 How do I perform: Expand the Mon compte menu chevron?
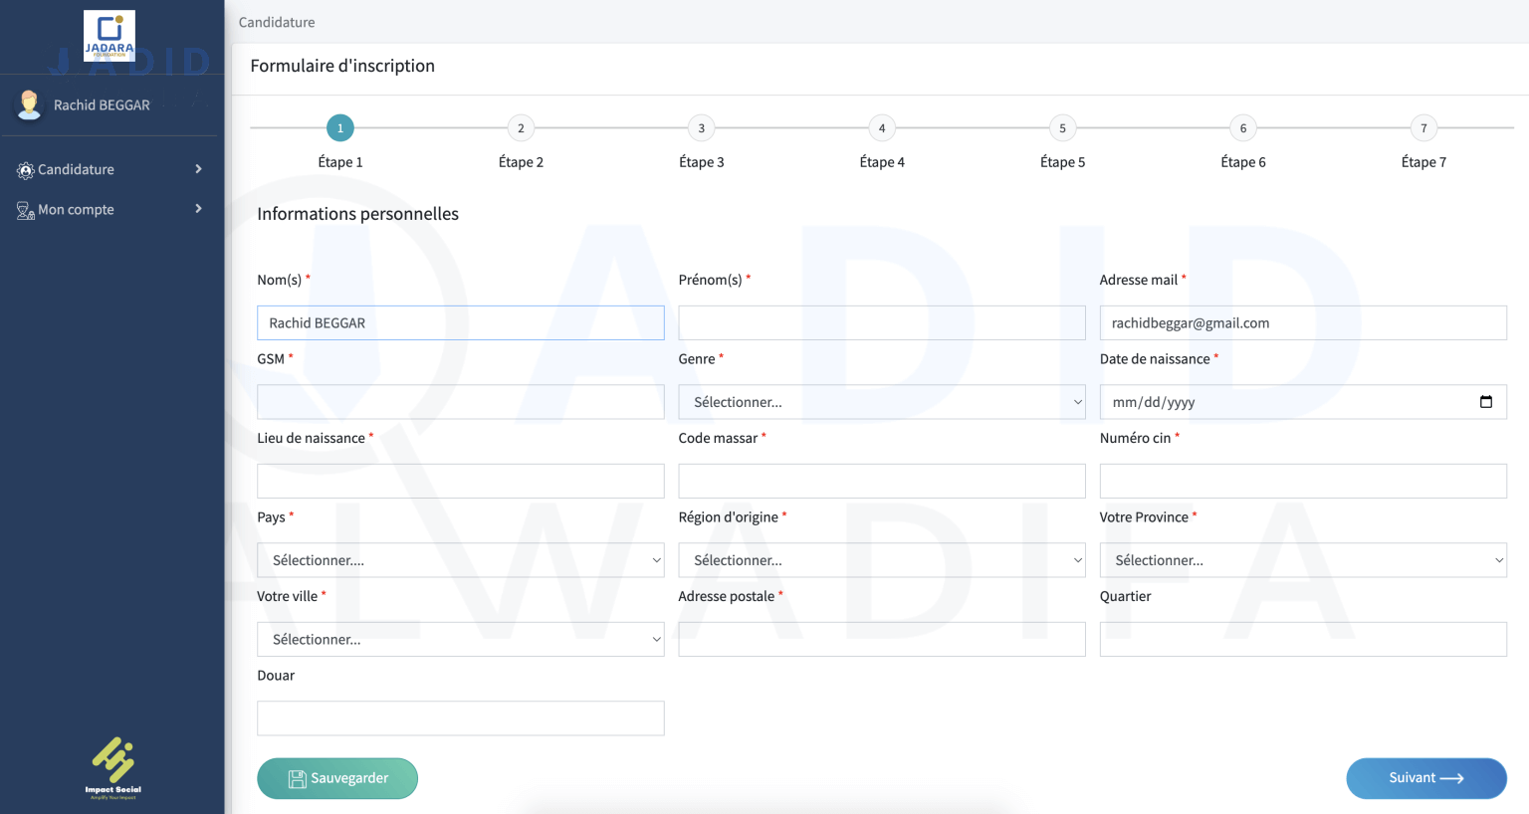pyautogui.click(x=198, y=209)
